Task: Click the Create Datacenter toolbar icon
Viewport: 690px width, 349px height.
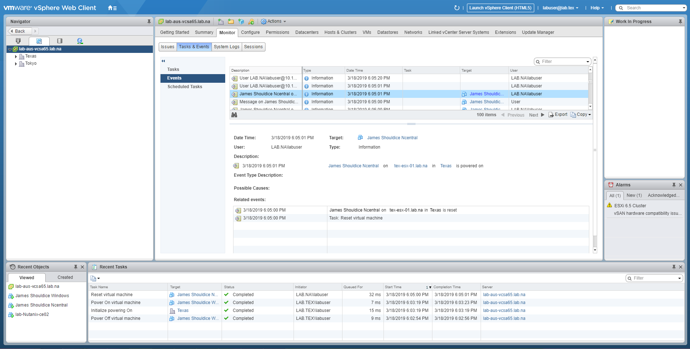Action: click(221, 22)
